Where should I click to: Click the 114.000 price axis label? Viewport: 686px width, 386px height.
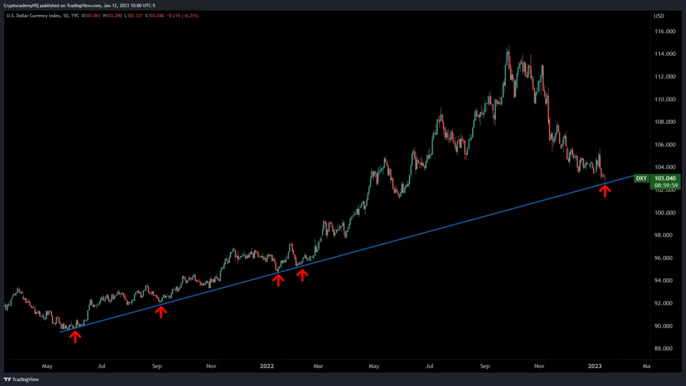[665, 54]
